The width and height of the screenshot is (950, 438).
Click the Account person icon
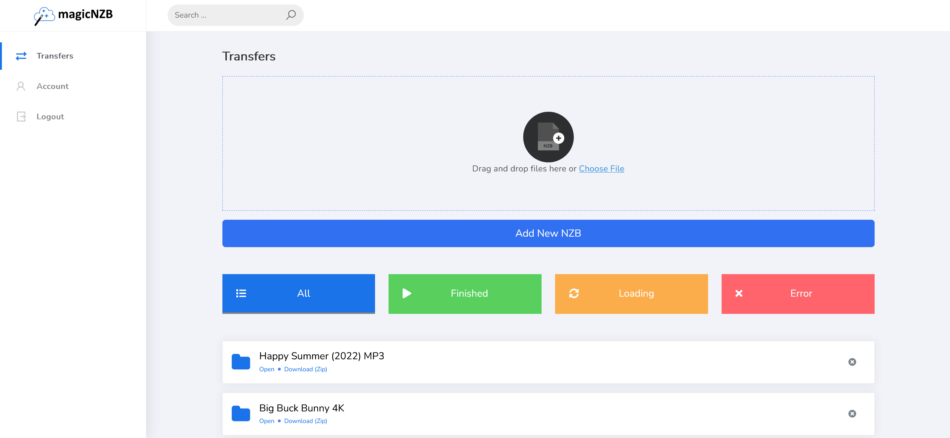click(x=21, y=86)
